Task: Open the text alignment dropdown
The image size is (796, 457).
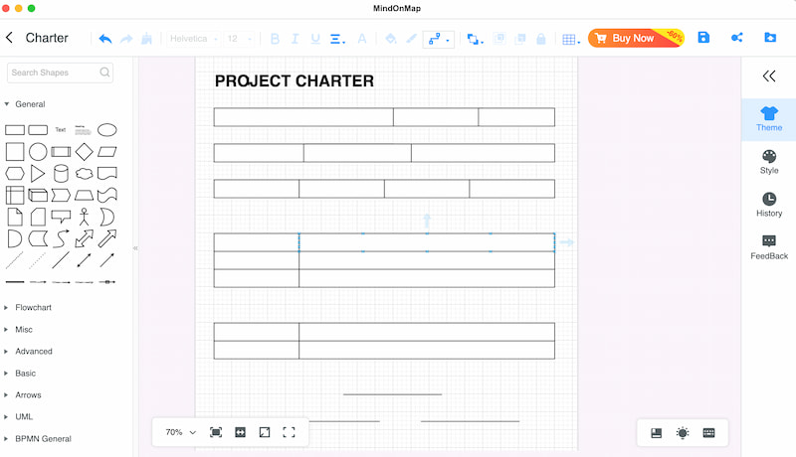Action: point(337,39)
